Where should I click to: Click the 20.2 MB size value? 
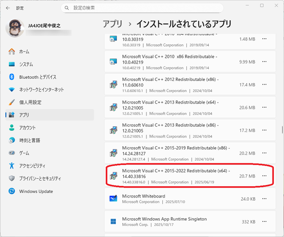click(247, 153)
